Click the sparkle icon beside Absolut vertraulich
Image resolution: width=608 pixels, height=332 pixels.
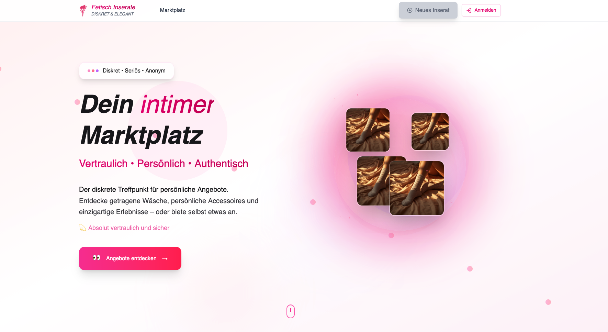pos(82,228)
